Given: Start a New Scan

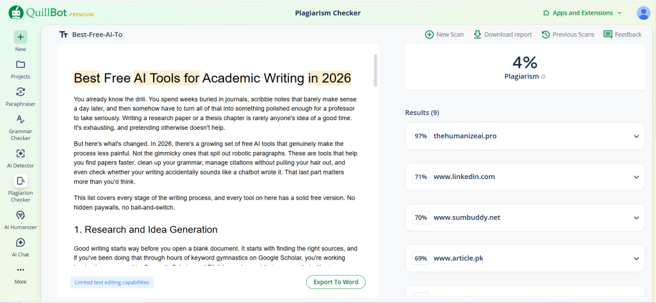Looking at the screenshot, I should 444,35.
